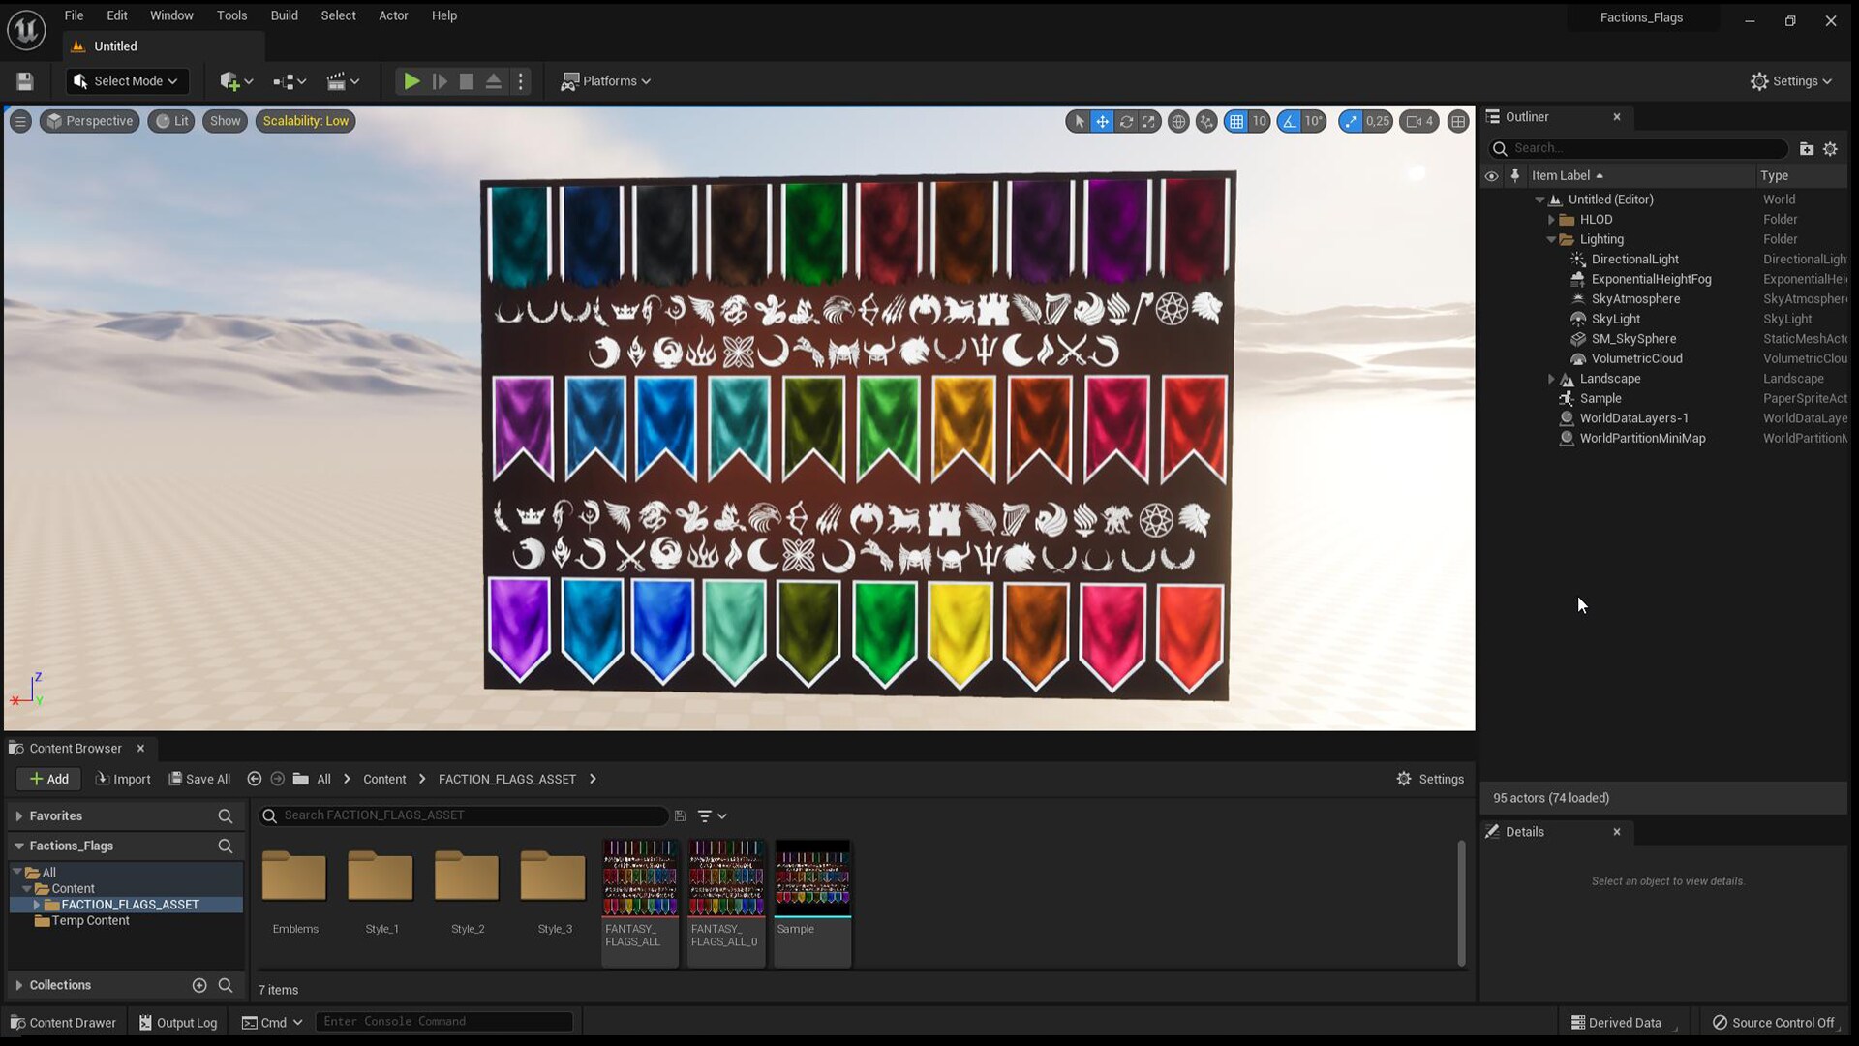Image resolution: width=1859 pixels, height=1046 pixels.
Task: Collapse the Lighting folder
Action: [x=1551, y=239]
